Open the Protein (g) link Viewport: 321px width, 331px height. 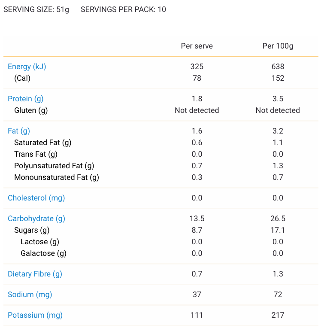26,99
